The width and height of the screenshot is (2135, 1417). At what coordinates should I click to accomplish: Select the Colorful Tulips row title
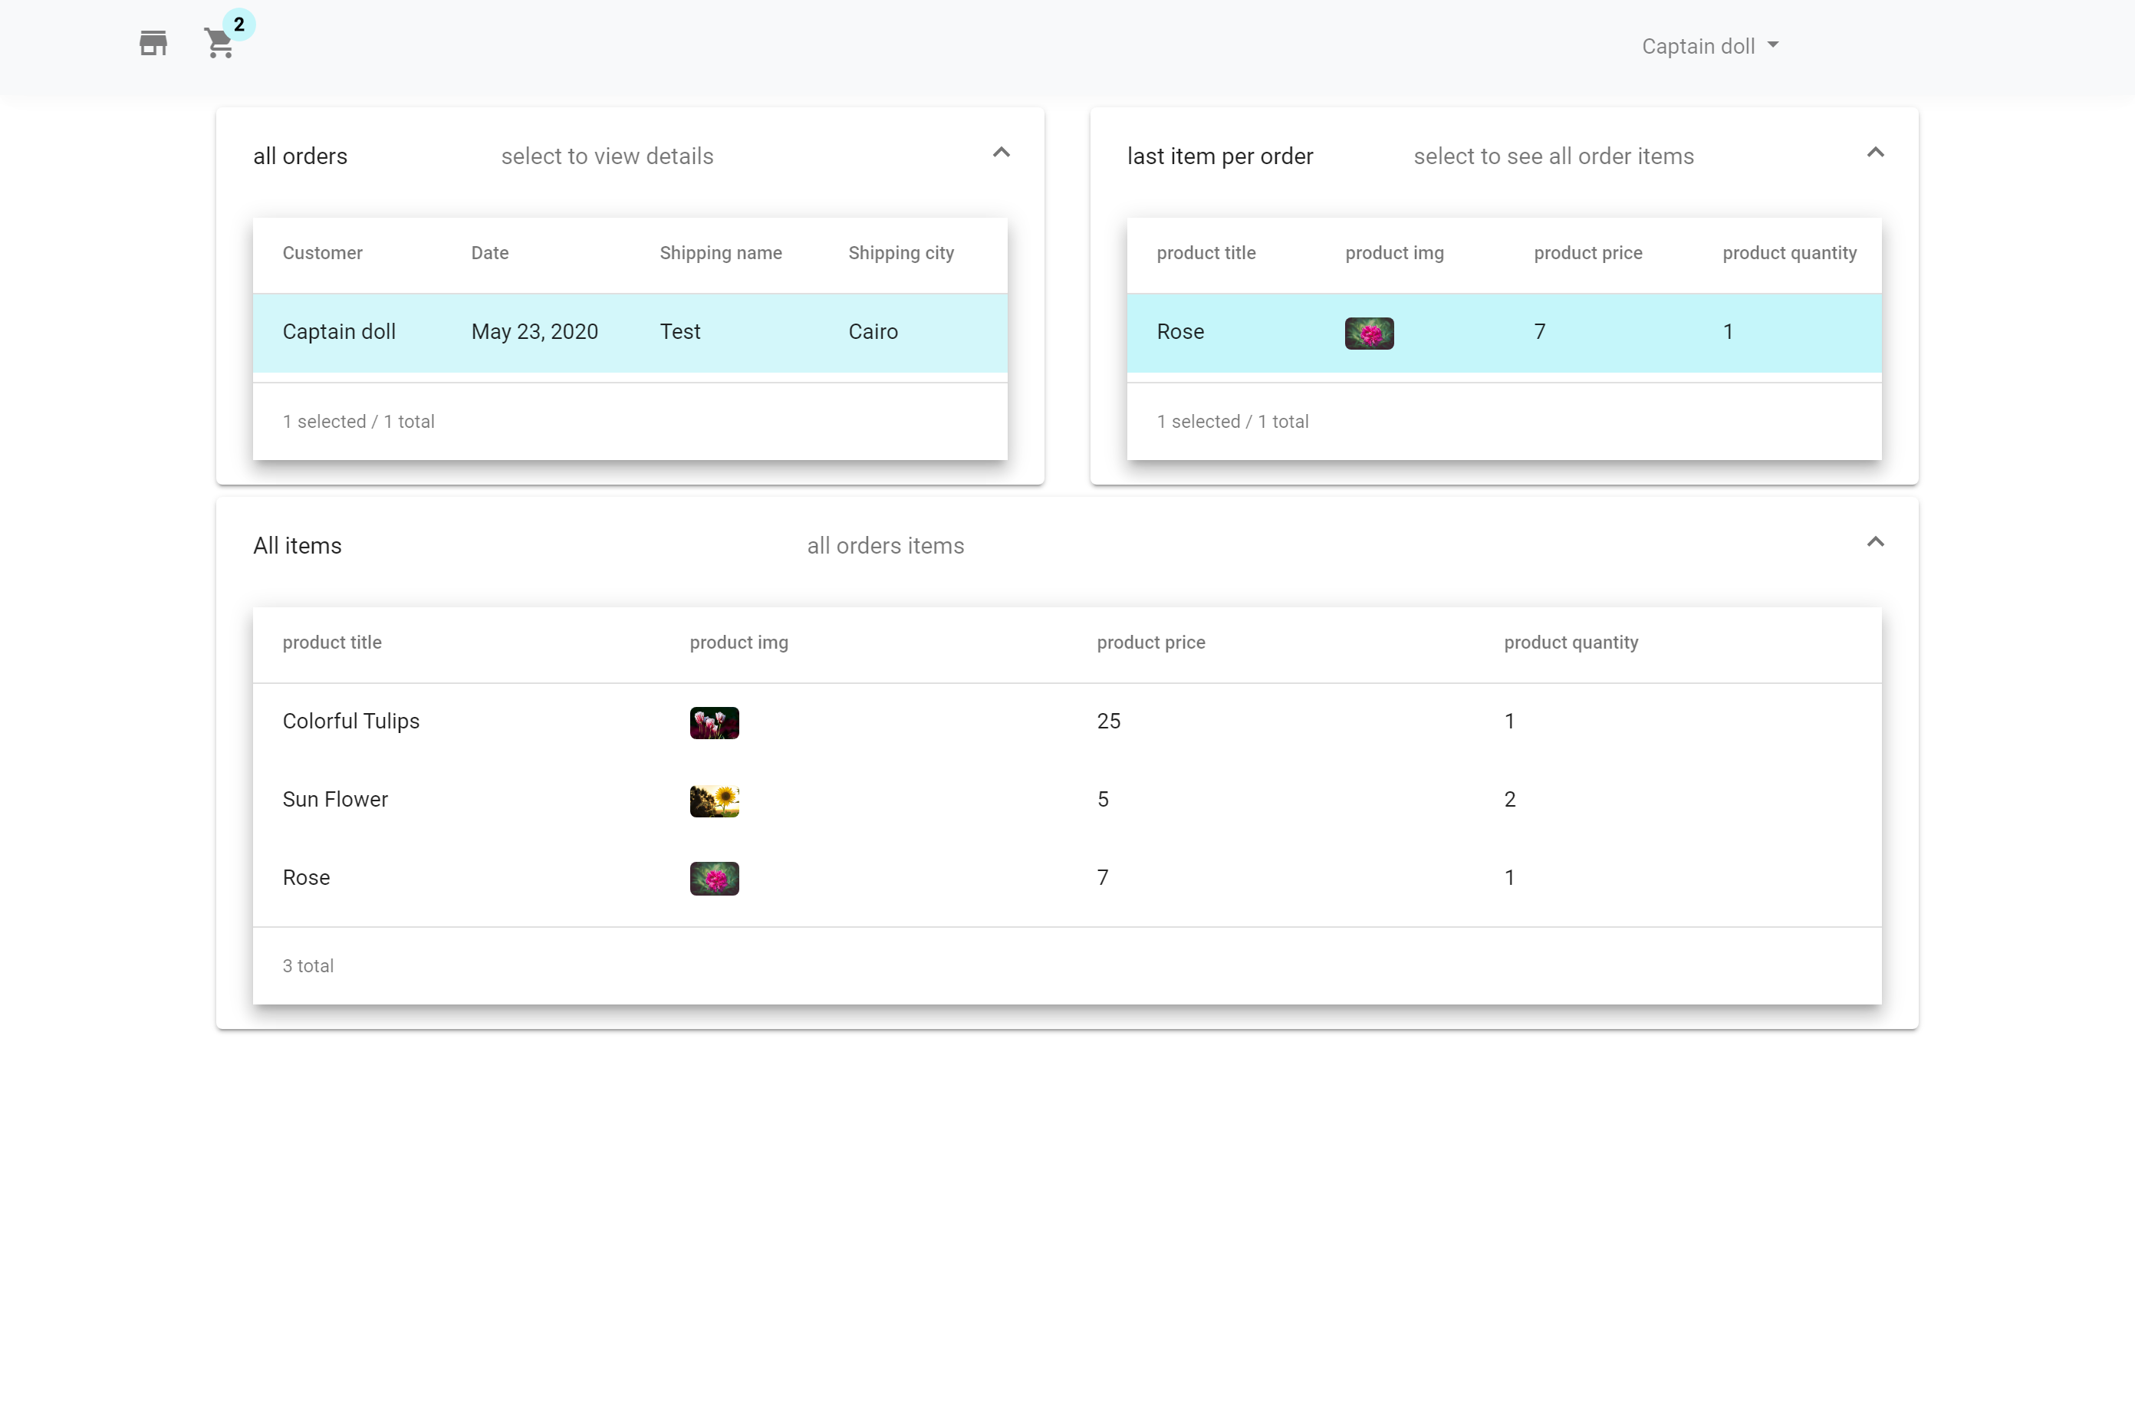pos(350,721)
